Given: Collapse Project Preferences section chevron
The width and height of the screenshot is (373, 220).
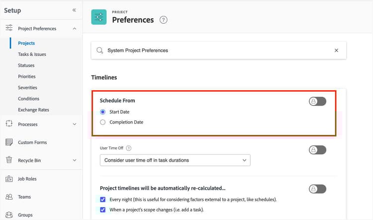Looking at the screenshot, I should [75, 29].
